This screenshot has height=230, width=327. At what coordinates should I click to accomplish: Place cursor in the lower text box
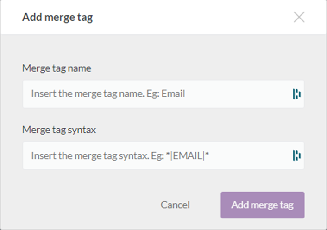[163, 155]
